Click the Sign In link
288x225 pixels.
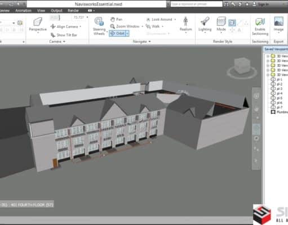pos(263,4)
